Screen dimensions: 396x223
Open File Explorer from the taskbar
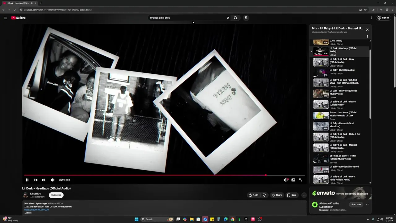[192, 219]
